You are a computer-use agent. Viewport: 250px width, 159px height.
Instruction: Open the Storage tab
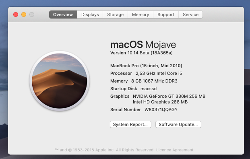[x=115, y=14]
